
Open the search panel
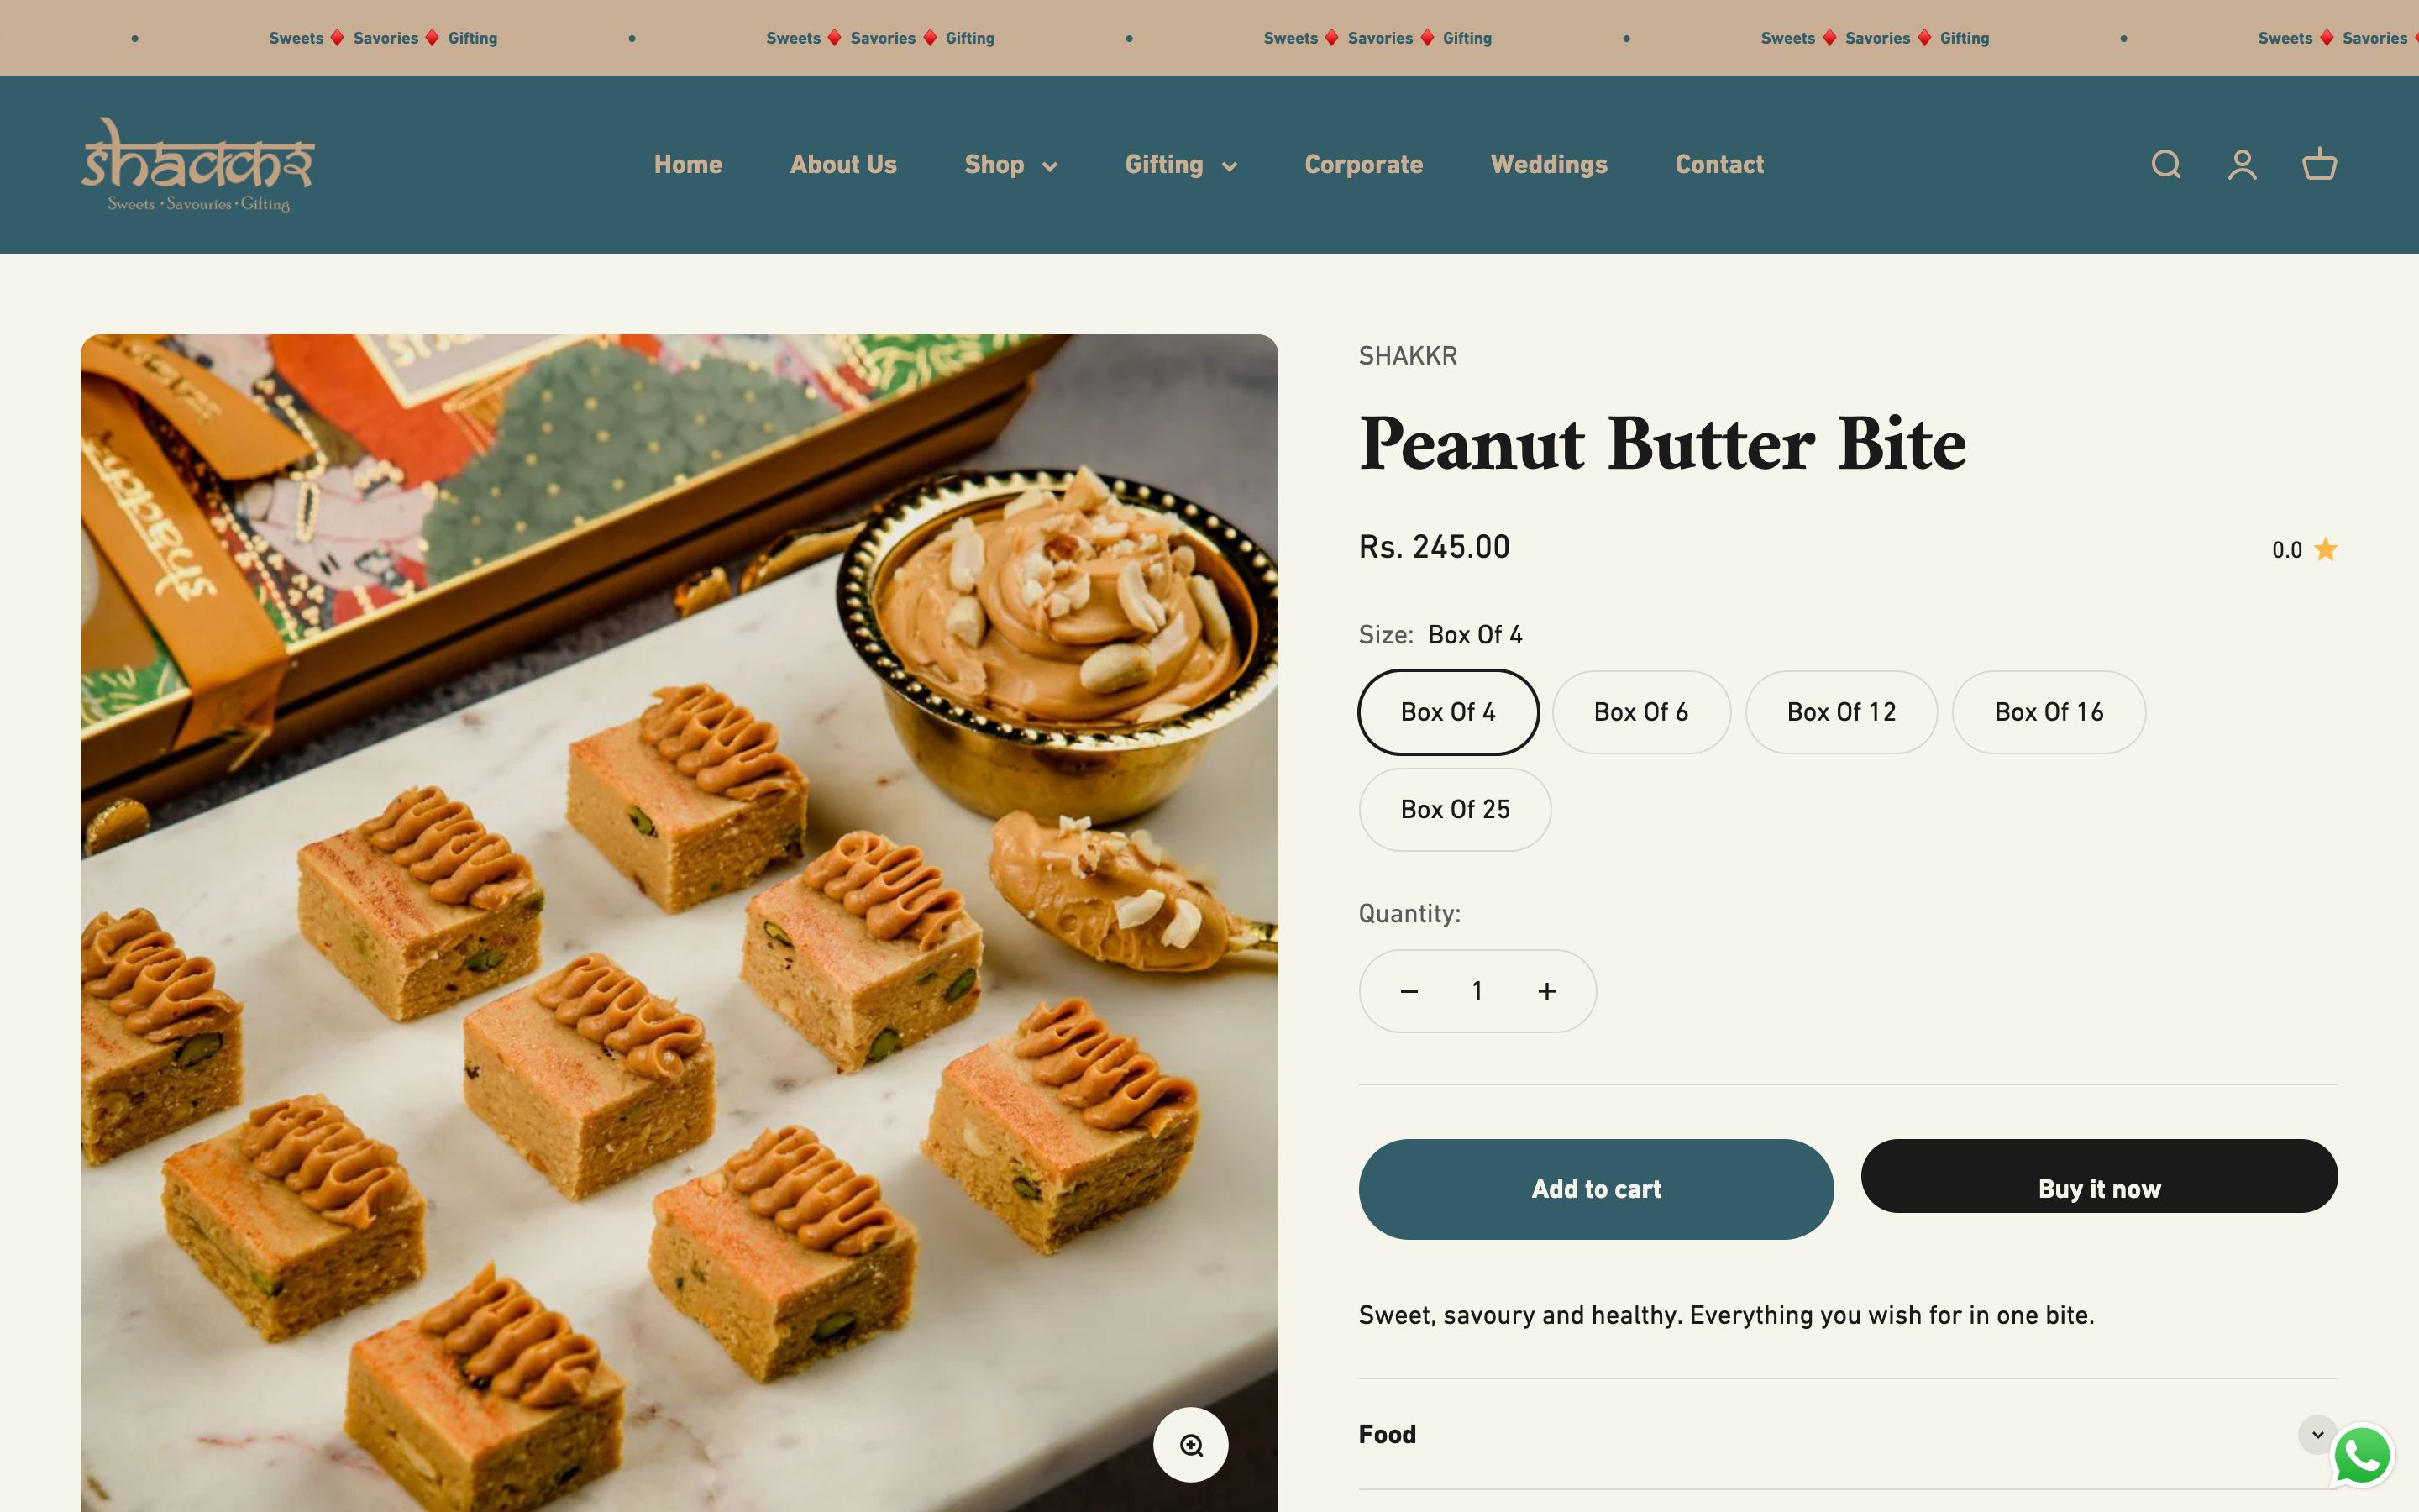[2165, 164]
